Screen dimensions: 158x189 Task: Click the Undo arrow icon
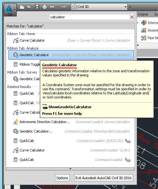tap(52, 7)
